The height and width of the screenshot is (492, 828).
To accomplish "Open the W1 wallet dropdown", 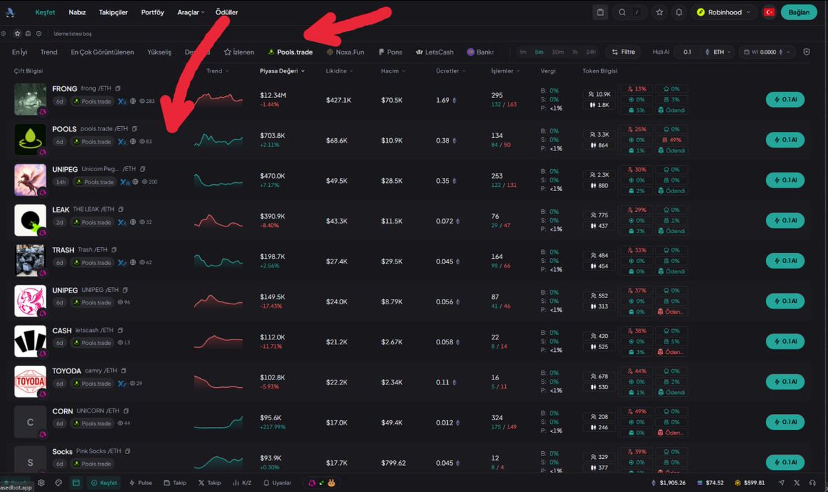I will 767,52.
